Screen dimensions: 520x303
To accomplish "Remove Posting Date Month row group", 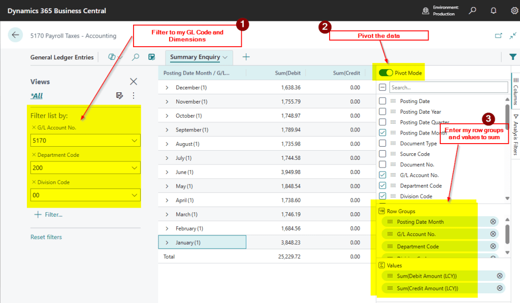I will 493,222.
